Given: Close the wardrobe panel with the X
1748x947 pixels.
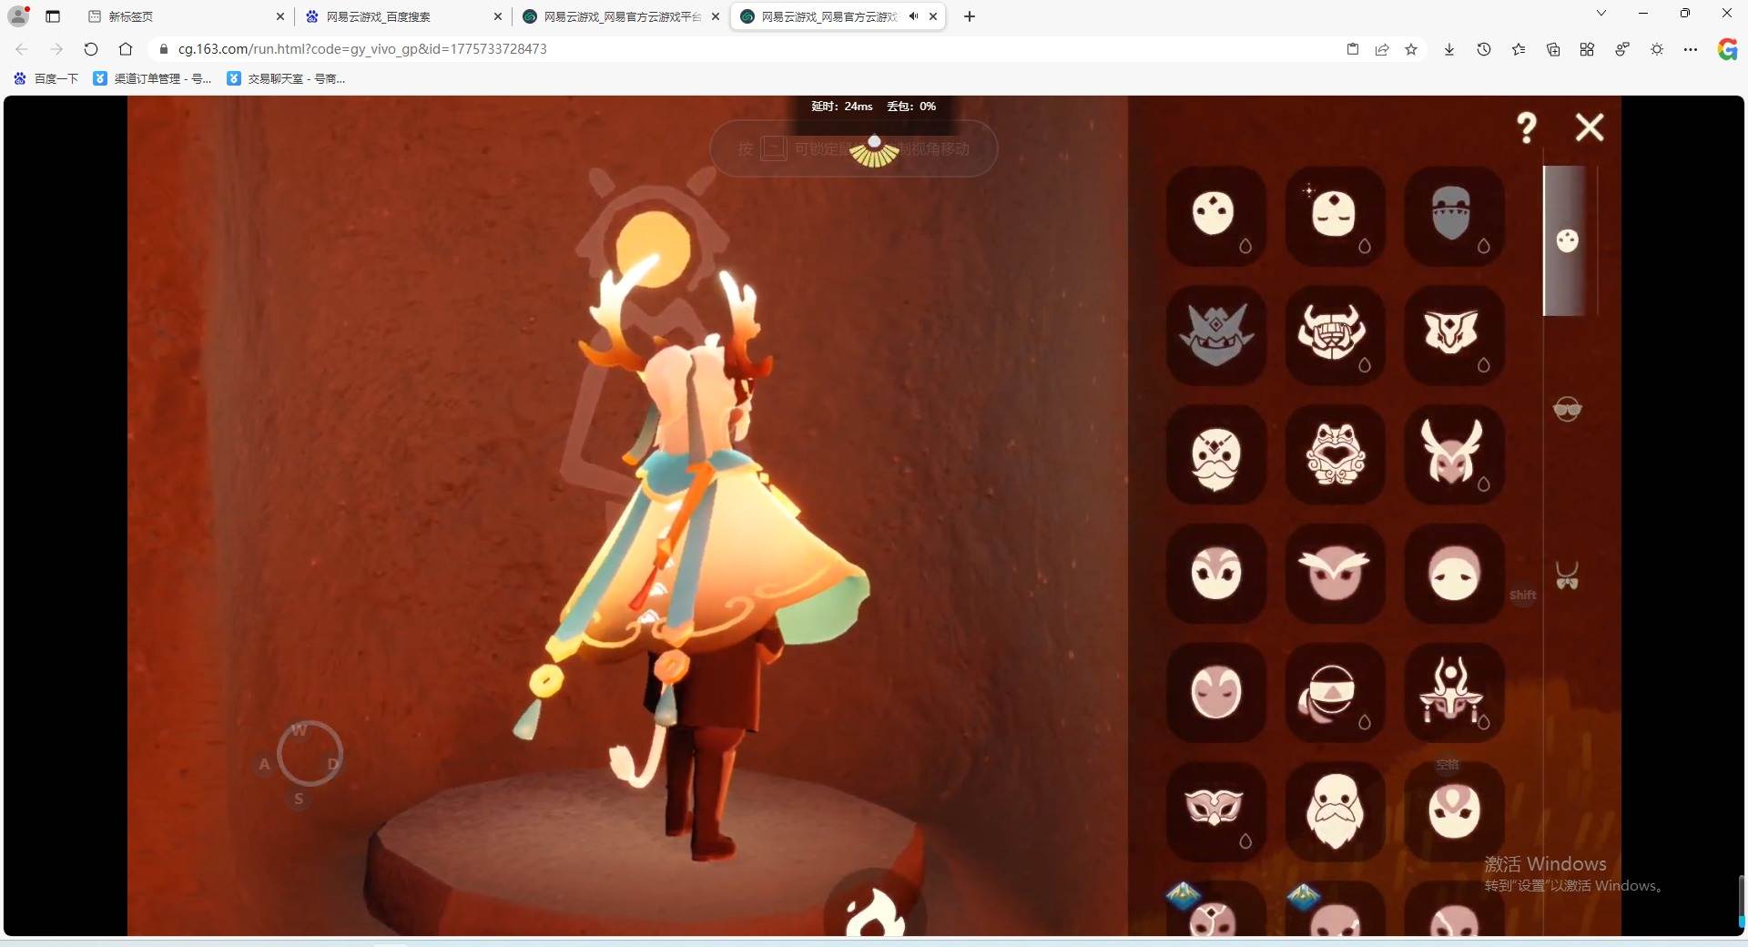Looking at the screenshot, I should (x=1590, y=127).
